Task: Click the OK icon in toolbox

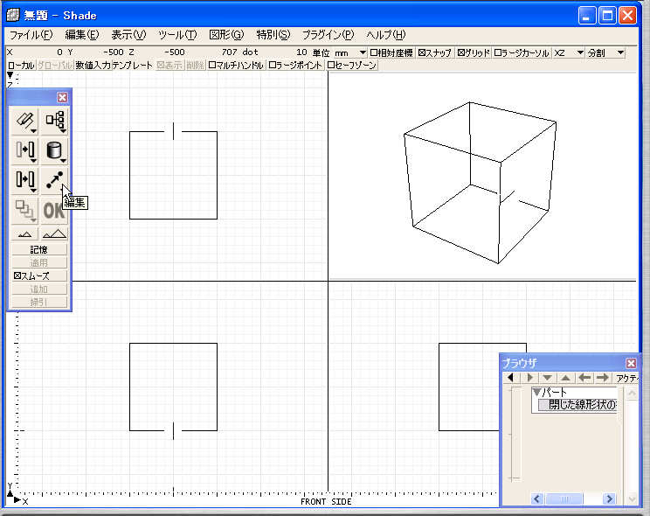Action: point(55,211)
